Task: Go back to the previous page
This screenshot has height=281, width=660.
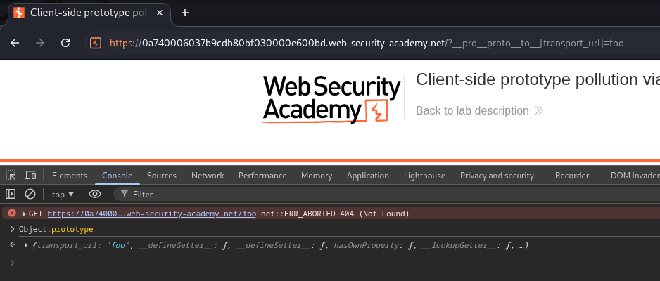Action: pyautogui.click(x=16, y=43)
